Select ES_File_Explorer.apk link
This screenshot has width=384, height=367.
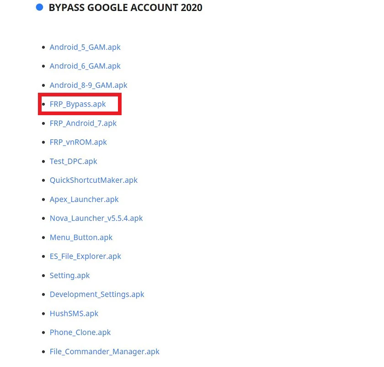point(85,256)
